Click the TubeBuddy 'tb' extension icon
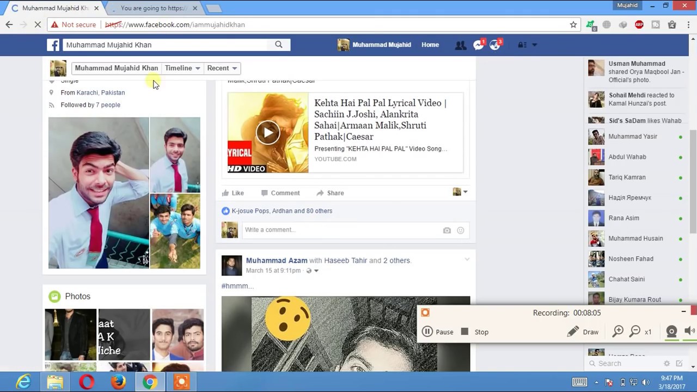The height and width of the screenshot is (392, 697). coord(656,24)
